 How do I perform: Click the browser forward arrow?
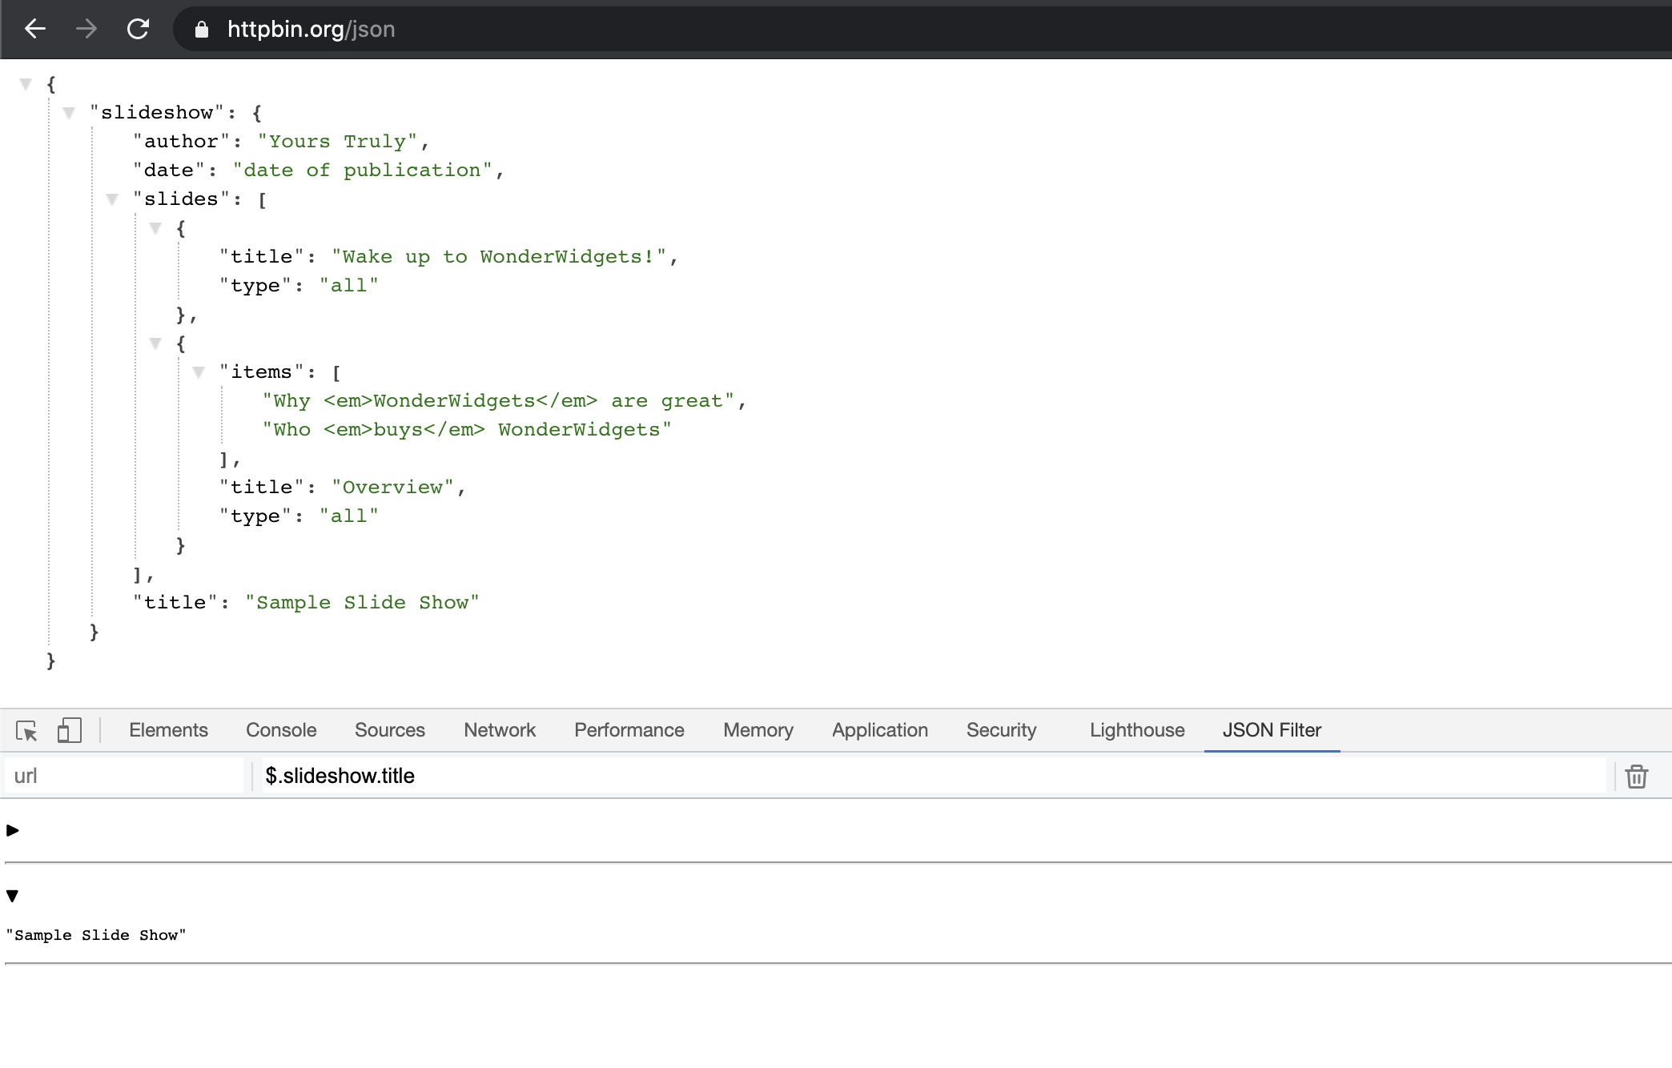click(x=86, y=30)
